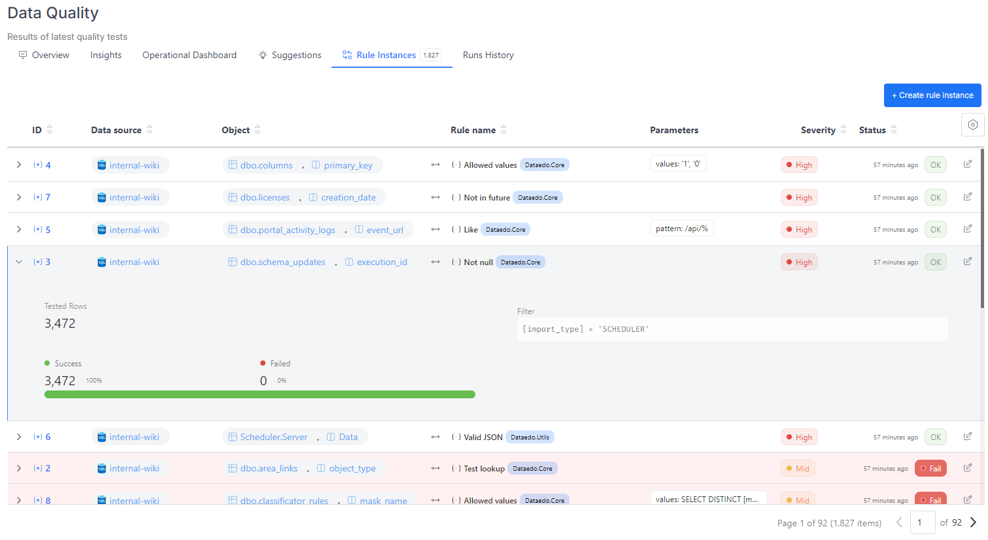
Task: Go to next page arrow
Action: pyautogui.click(x=973, y=522)
